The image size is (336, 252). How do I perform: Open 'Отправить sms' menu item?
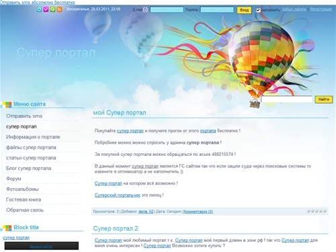(x=24, y=116)
